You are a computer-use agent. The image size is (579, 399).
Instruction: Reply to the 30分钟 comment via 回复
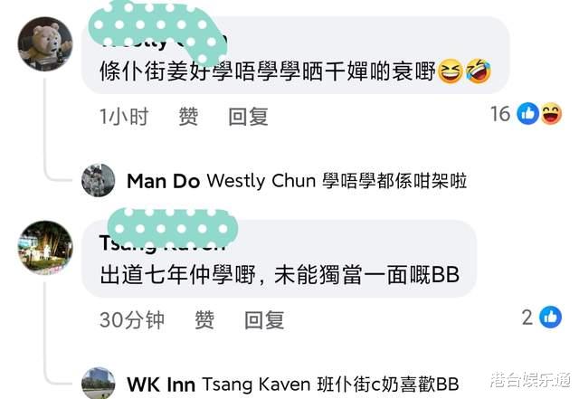point(264,319)
